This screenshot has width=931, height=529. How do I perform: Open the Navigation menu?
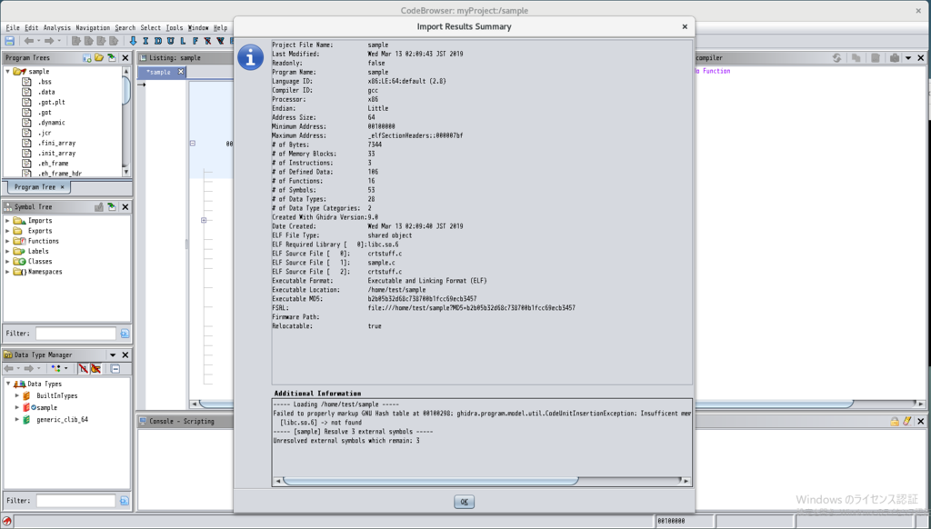(x=93, y=28)
